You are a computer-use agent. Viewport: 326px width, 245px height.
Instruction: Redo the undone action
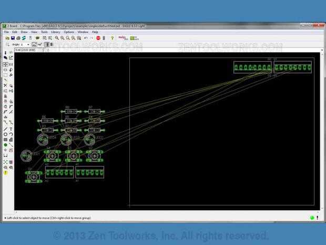click(x=91, y=38)
